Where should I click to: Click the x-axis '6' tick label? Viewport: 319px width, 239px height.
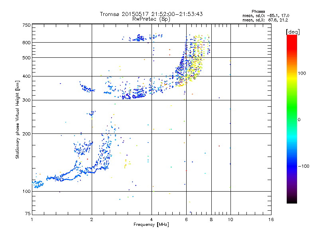tap(186, 219)
